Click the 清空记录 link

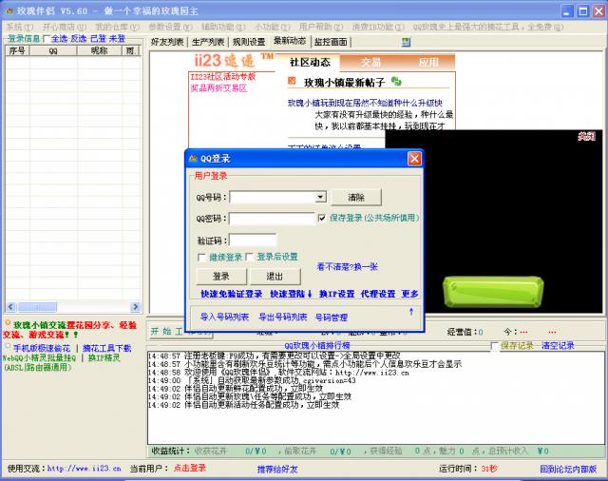(558, 346)
